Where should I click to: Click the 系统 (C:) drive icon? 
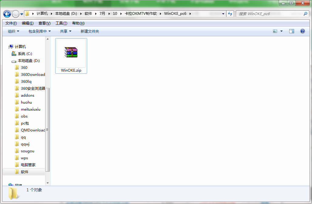tap(14, 53)
